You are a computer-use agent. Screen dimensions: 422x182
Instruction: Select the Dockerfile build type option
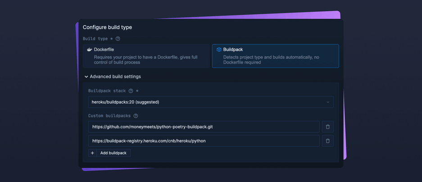(146, 56)
